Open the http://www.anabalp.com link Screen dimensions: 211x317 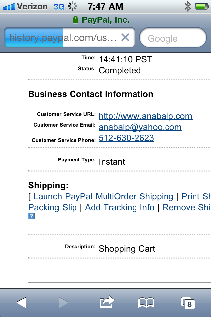click(145, 116)
